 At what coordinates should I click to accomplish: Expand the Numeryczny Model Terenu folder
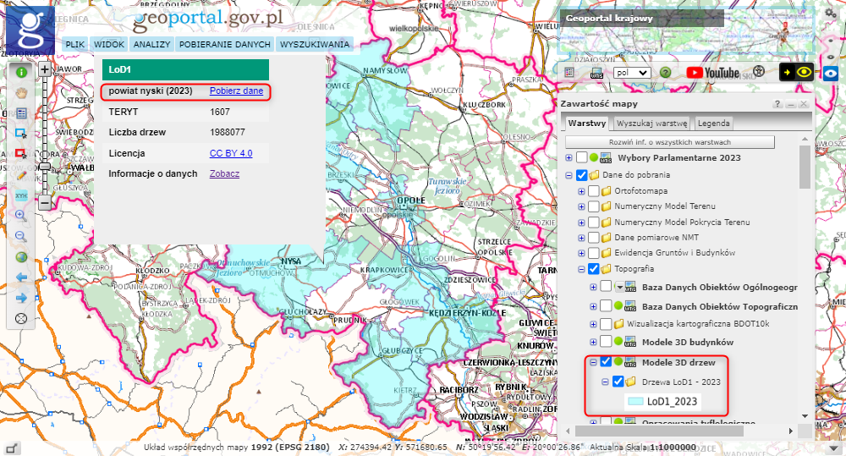click(581, 206)
